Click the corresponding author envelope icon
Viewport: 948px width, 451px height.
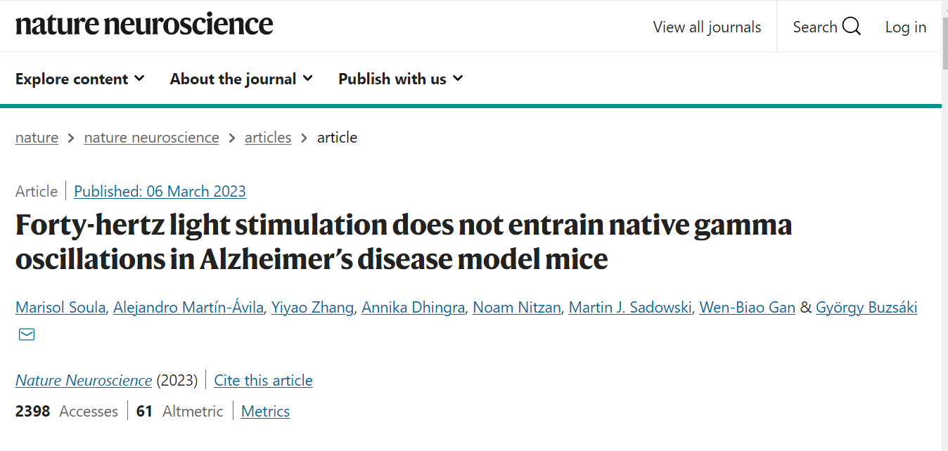pyautogui.click(x=27, y=334)
